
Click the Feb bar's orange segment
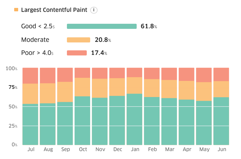coord(152,88)
